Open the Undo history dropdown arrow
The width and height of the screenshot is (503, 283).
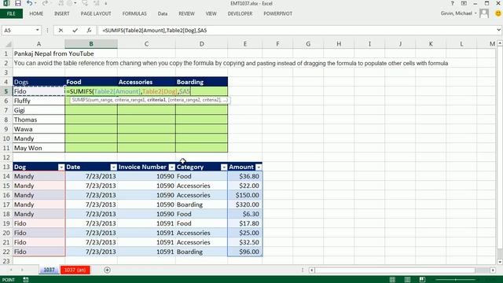click(x=35, y=3)
